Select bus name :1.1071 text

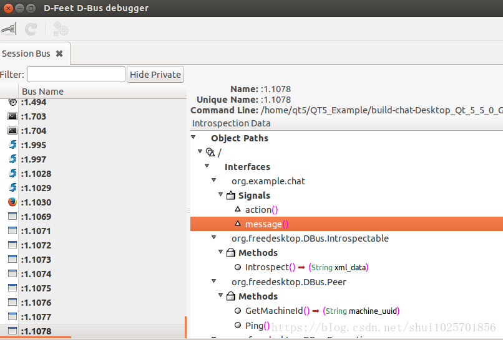(36, 231)
